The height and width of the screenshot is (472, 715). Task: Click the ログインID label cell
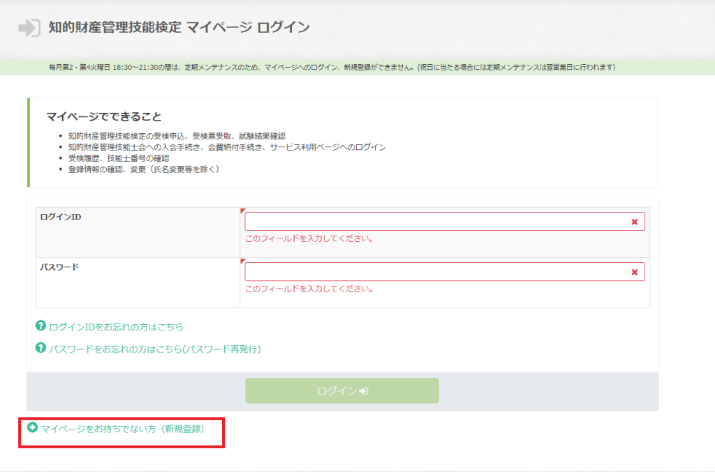coord(137,231)
